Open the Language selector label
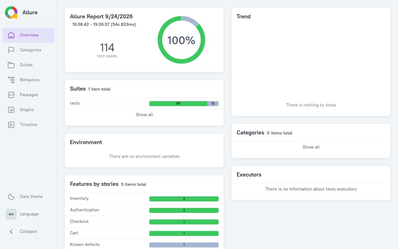Viewport: 398px width, 249px height. point(29,214)
